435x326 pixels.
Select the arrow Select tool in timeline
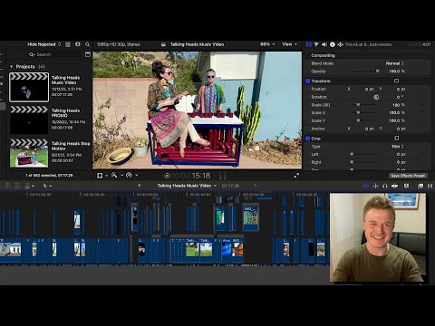pyautogui.click(x=45, y=186)
